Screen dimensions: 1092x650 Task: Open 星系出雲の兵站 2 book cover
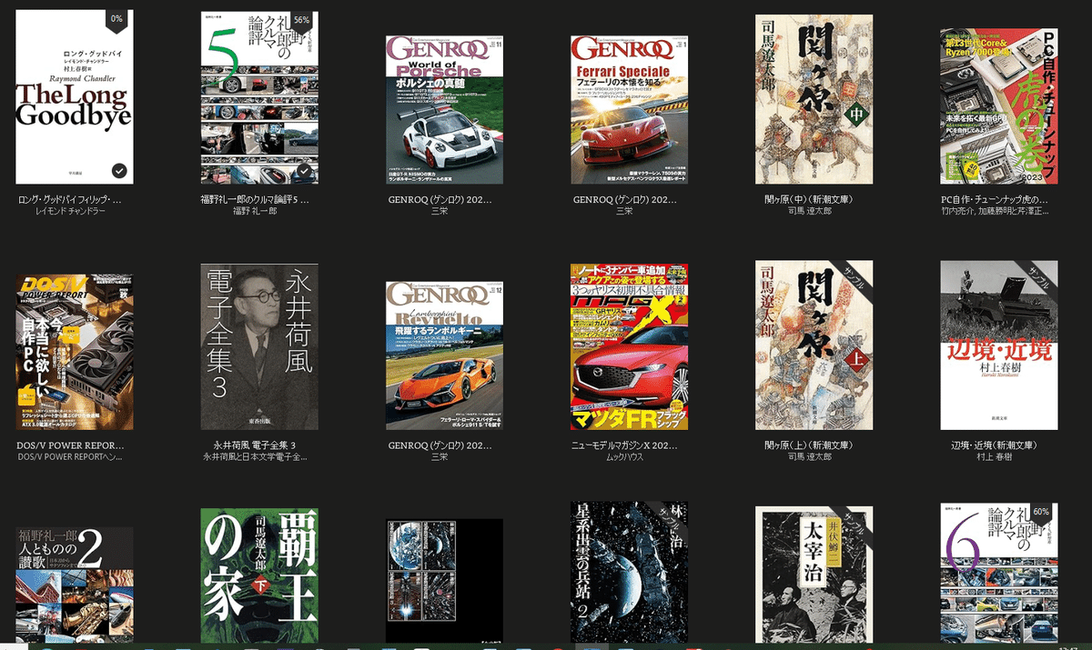[629, 573]
